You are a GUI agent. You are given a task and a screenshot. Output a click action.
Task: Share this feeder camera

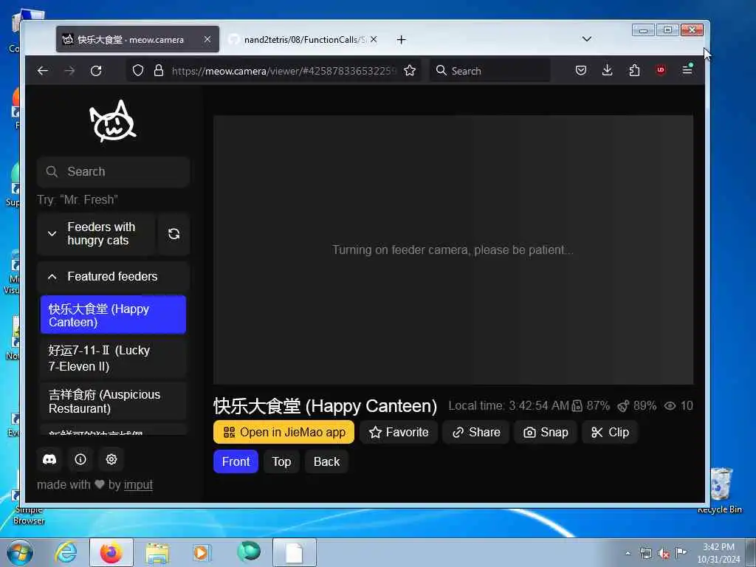pos(476,433)
